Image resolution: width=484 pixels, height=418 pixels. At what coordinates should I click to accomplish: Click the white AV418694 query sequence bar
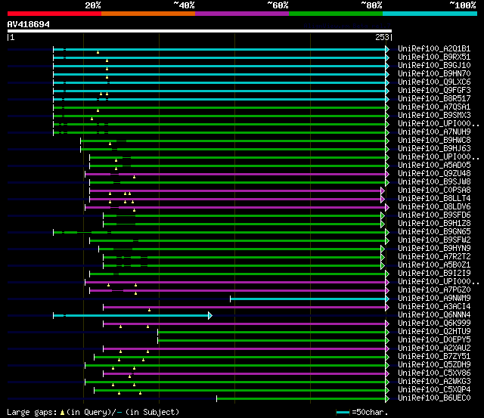(200, 31)
